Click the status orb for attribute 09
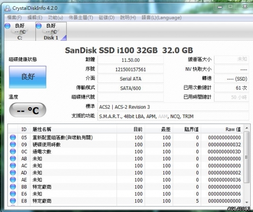Viewport: 253px width, 212px height. coord(13,144)
